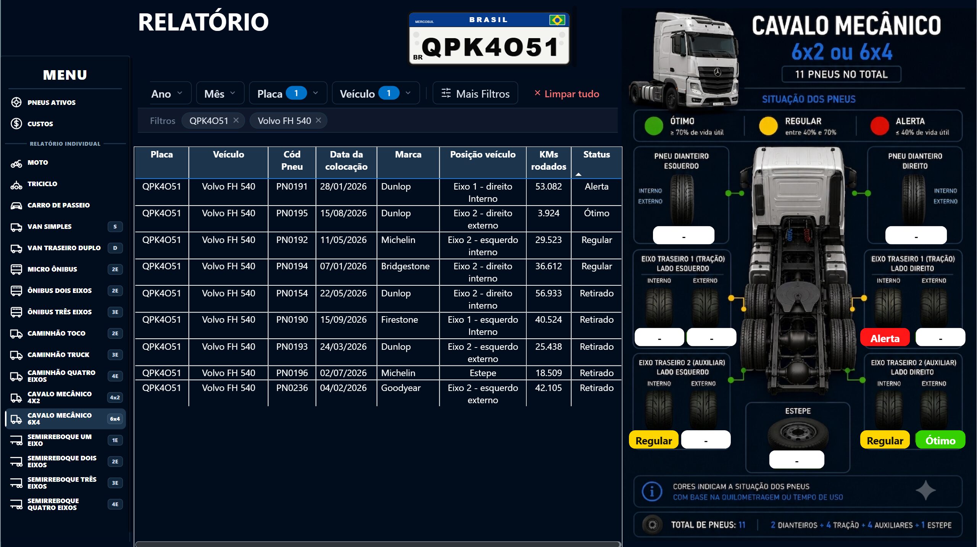The height and width of the screenshot is (547, 977).
Task: Open the Ano dropdown filter
Action: pos(167,93)
